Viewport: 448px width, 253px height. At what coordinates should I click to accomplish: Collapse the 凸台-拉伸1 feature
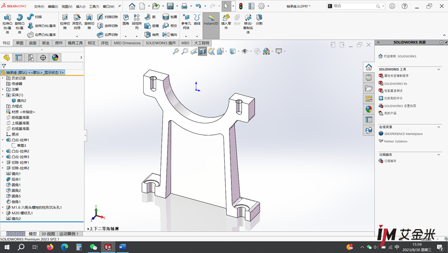3,140
